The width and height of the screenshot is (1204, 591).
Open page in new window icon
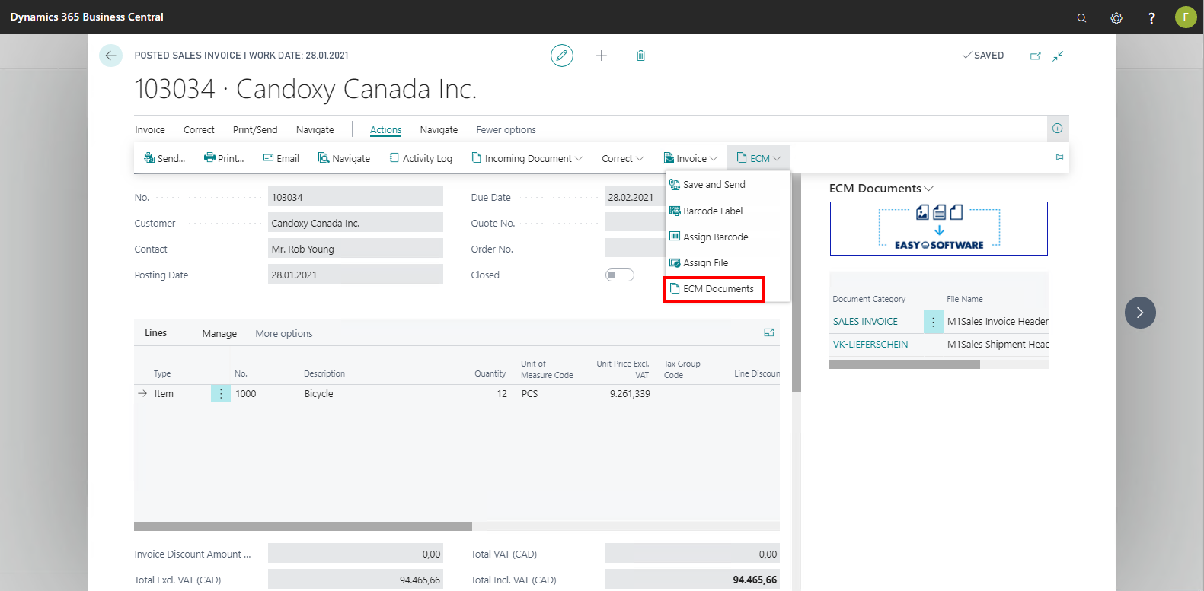[1035, 56]
